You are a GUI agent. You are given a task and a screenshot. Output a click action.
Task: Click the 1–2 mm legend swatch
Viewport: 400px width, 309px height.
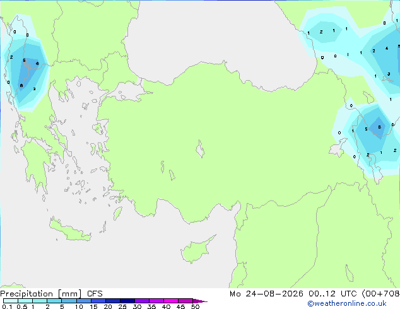(40, 301)
